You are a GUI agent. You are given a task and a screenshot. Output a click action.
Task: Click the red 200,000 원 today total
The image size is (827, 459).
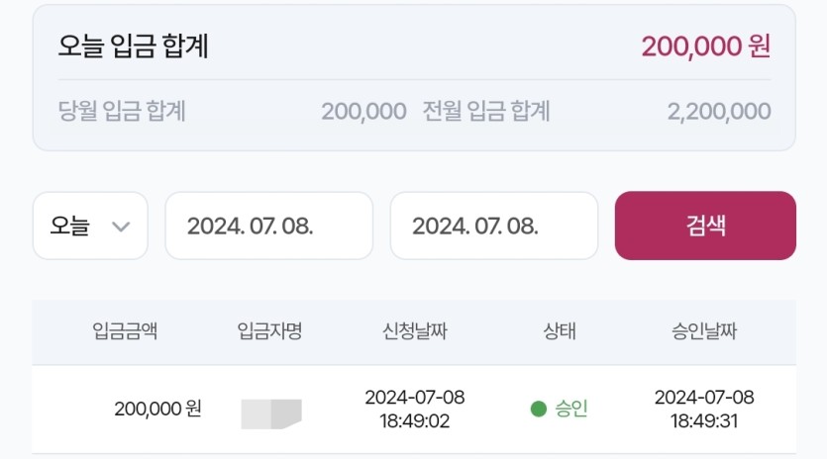pyautogui.click(x=706, y=46)
